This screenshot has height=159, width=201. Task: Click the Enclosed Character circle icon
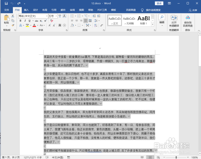point(64,25)
